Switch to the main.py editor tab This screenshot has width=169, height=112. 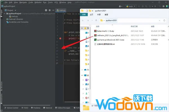click(61, 10)
